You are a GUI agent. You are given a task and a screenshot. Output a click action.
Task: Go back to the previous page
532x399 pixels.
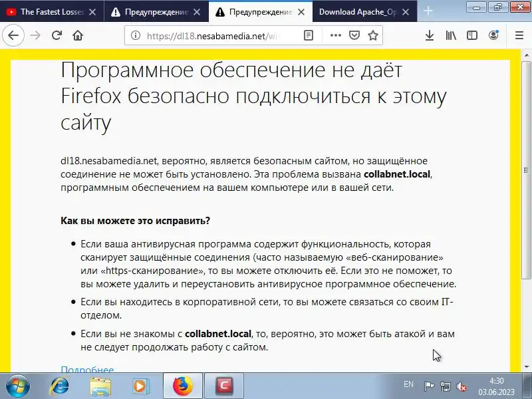tap(13, 35)
